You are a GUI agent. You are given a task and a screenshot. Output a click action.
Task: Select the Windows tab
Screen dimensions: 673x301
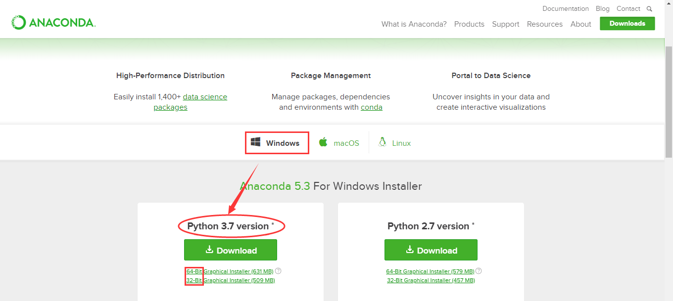277,143
